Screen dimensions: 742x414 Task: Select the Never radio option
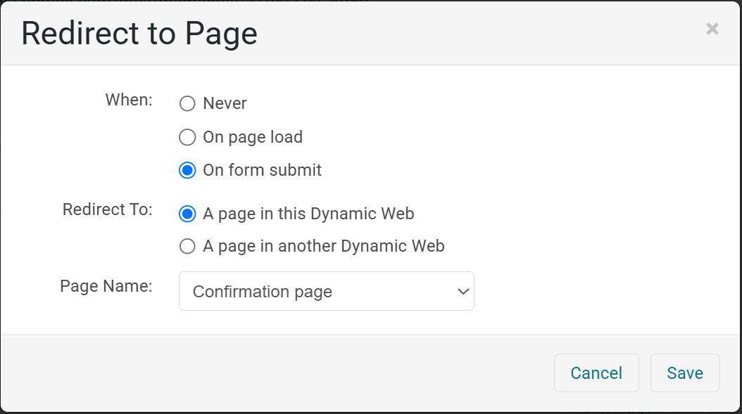pyautogui.click(x=187, y=103)
